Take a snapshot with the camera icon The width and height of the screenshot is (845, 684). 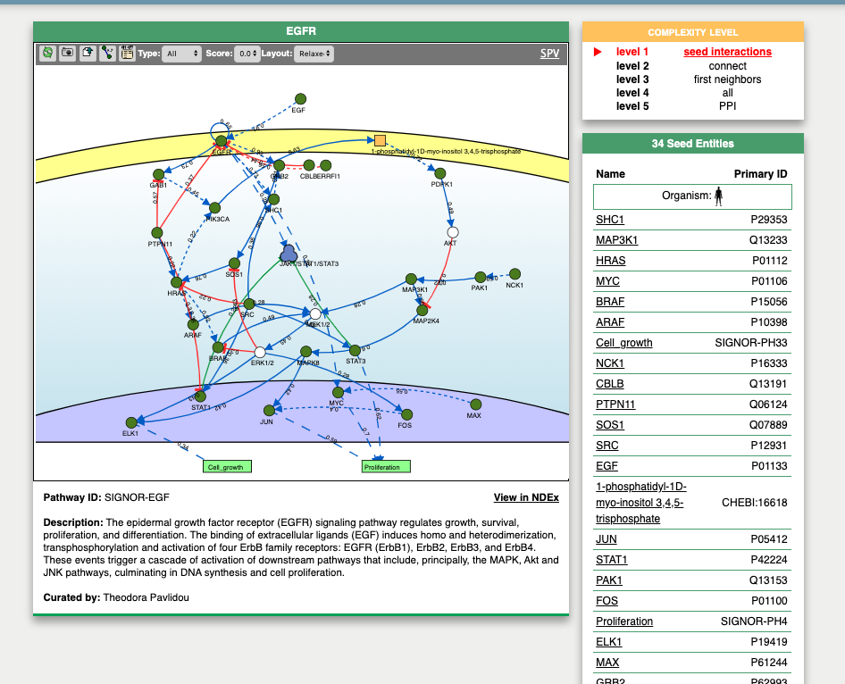(67, 53)
